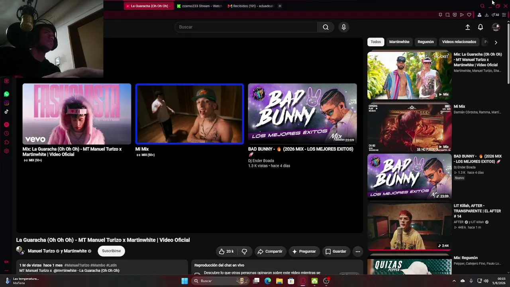Open browser profile person icon
The image size is (510, 287).
479,15
